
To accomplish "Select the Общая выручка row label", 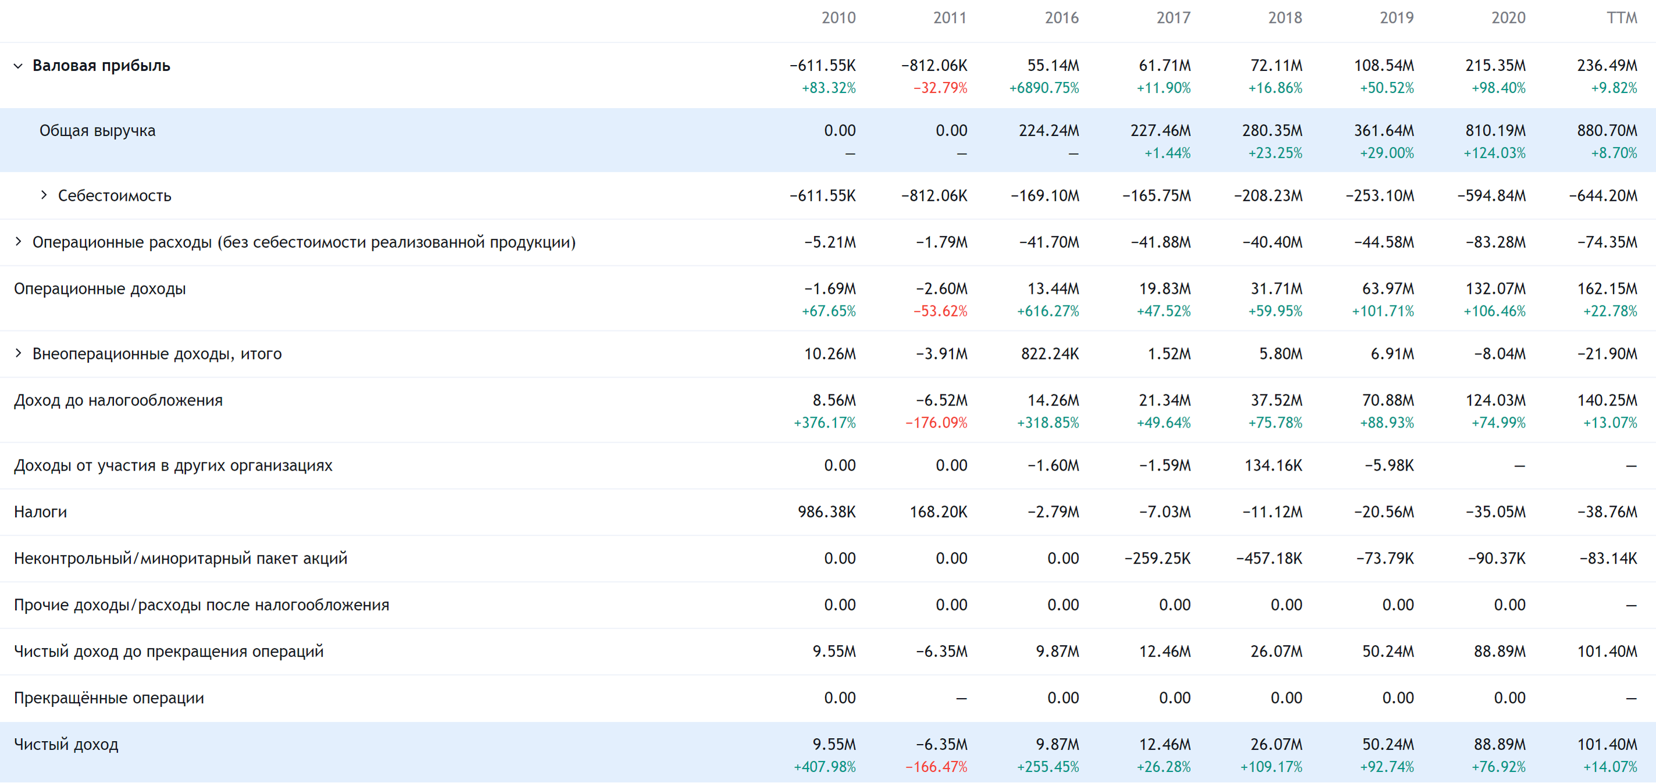I will click(97, 130).
